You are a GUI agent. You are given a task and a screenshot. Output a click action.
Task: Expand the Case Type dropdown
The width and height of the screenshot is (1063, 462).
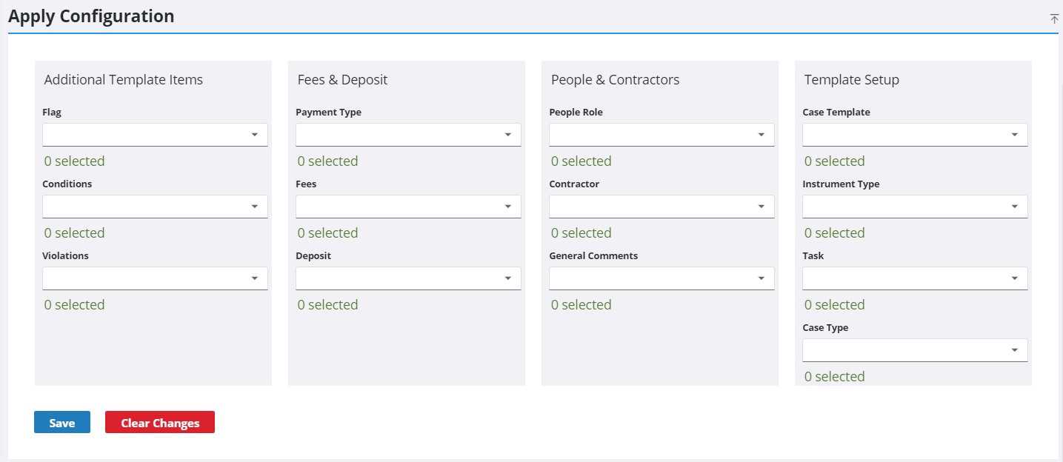coord(915,350)
